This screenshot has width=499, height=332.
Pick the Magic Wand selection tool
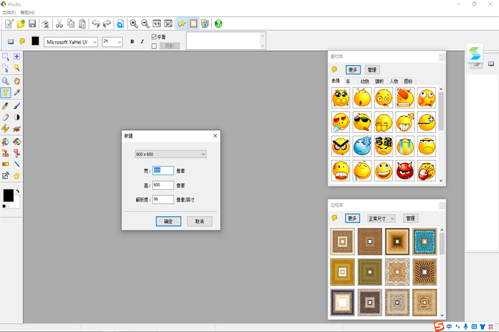coord(17,69)
